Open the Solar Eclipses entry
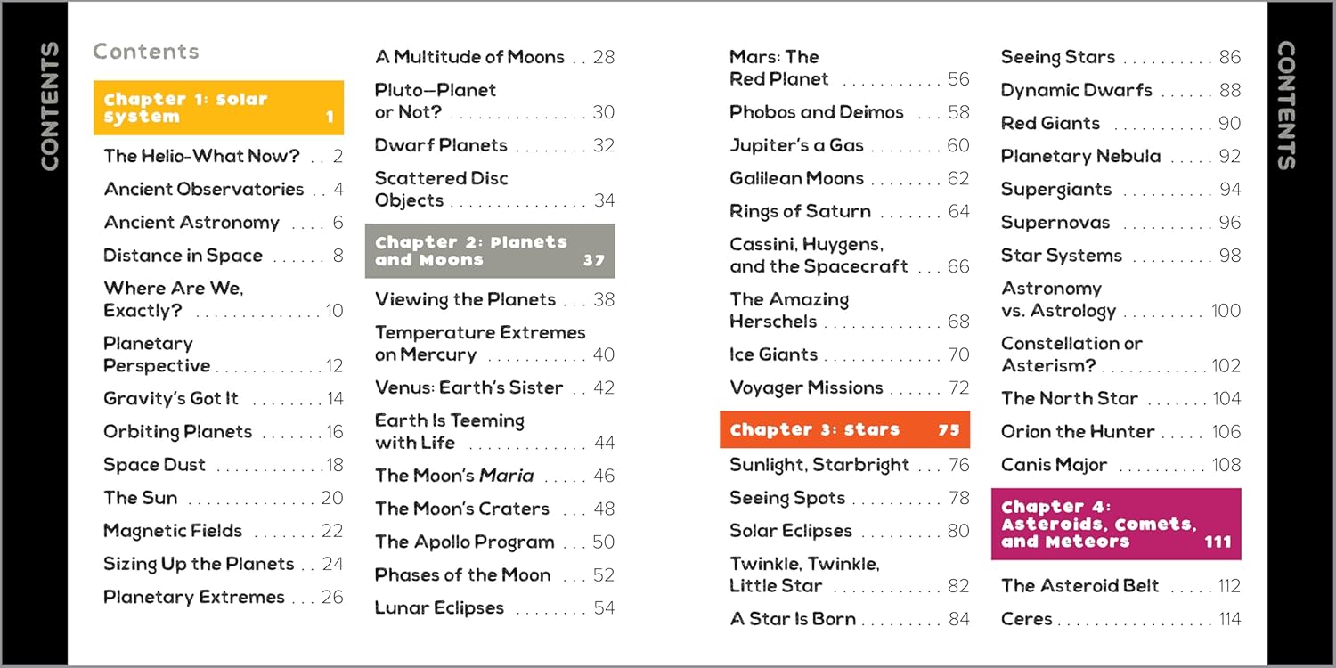 (x=849, y=531)
